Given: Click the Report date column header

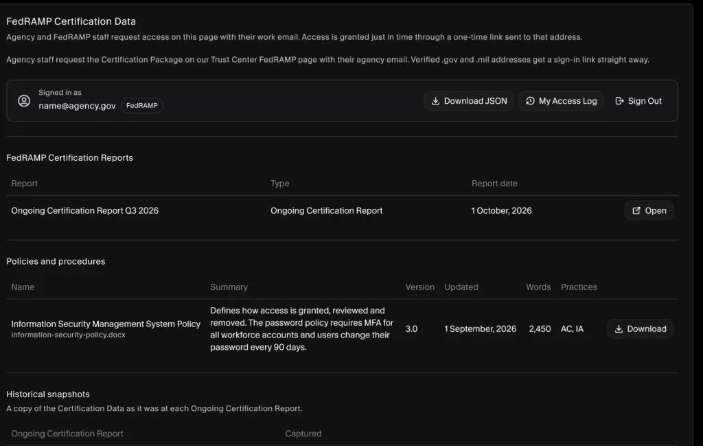Looking at the screenshot, I should (494, 183).
